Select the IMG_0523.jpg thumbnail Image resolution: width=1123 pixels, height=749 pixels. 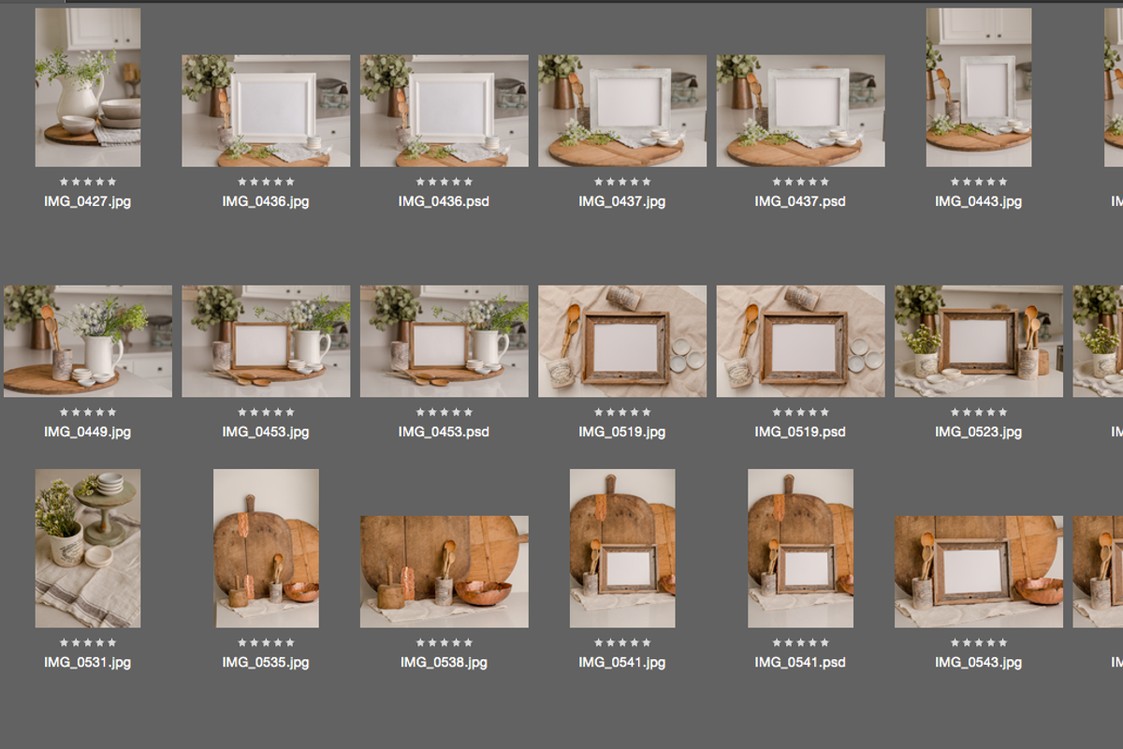(x=979, y=341)
